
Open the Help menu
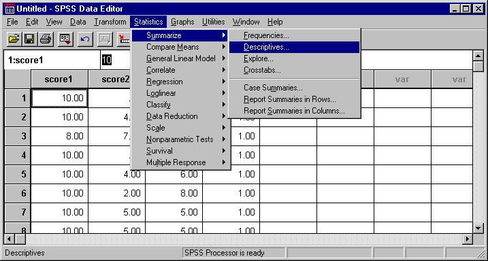[x=275, y=22]
